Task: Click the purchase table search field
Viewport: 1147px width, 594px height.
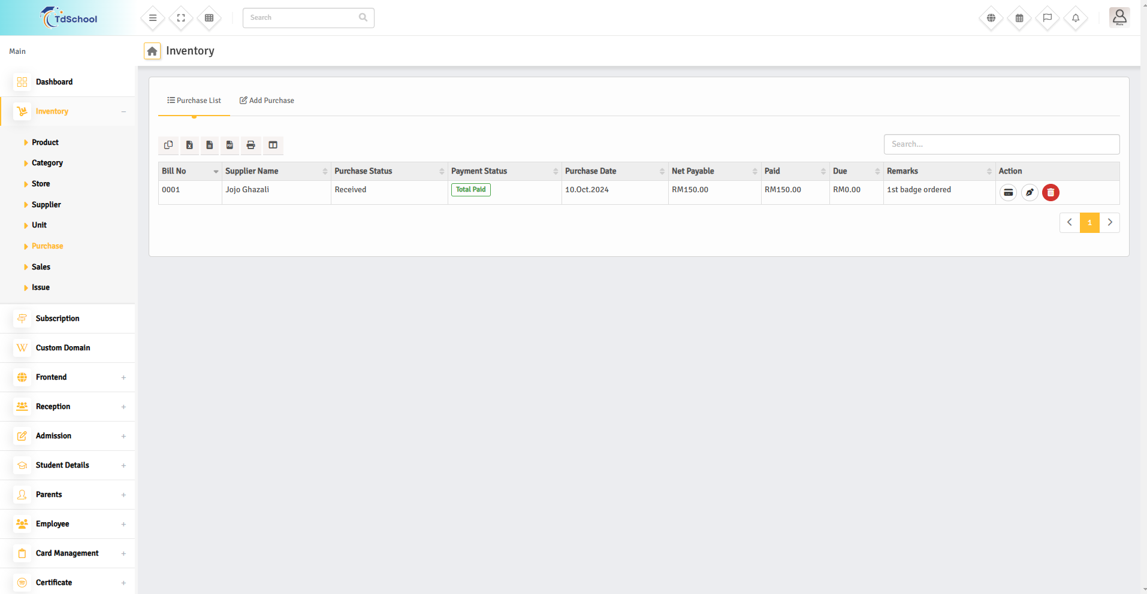Action: tap(1001, 144)
